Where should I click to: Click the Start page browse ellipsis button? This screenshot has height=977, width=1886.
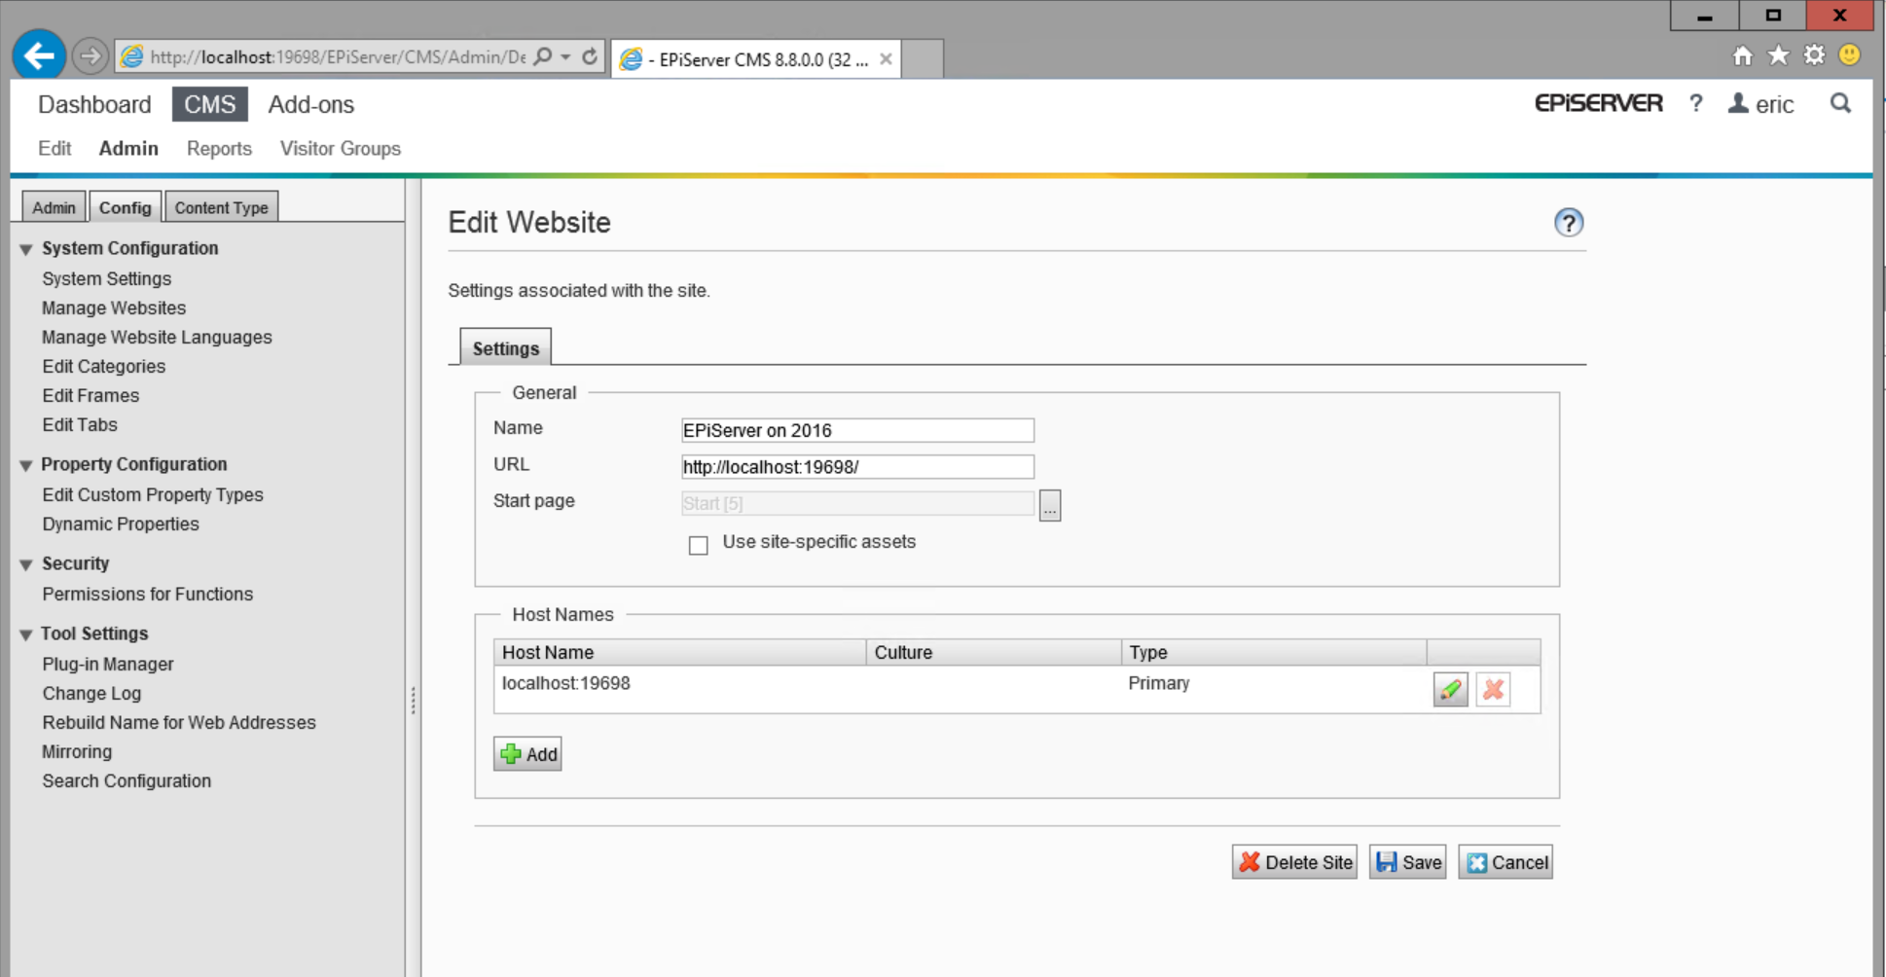click(x=1049, y=505)
